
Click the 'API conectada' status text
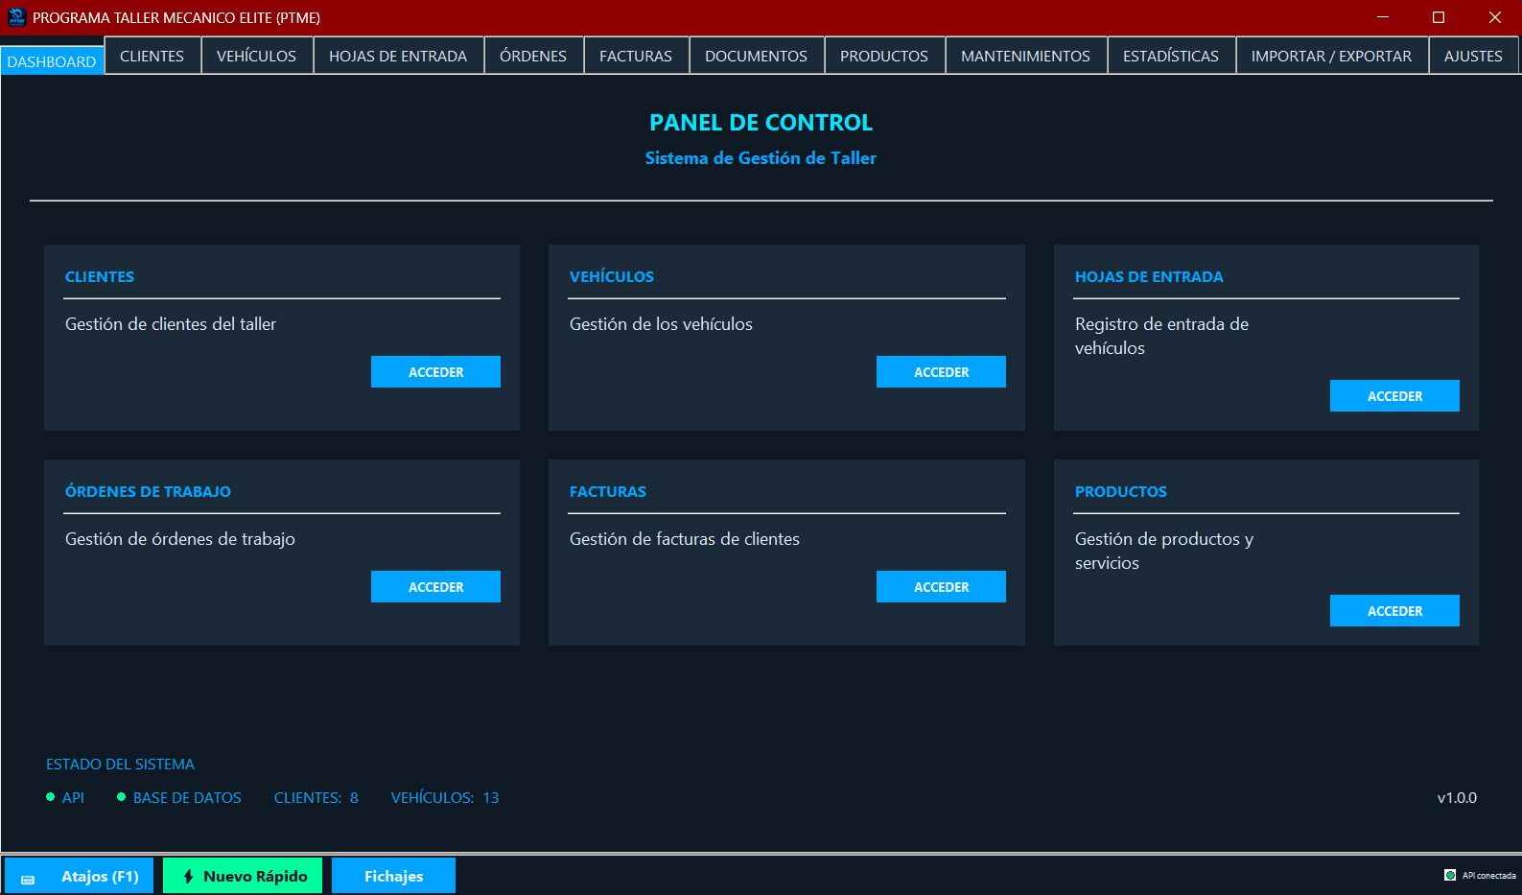tap(1488, 875)
